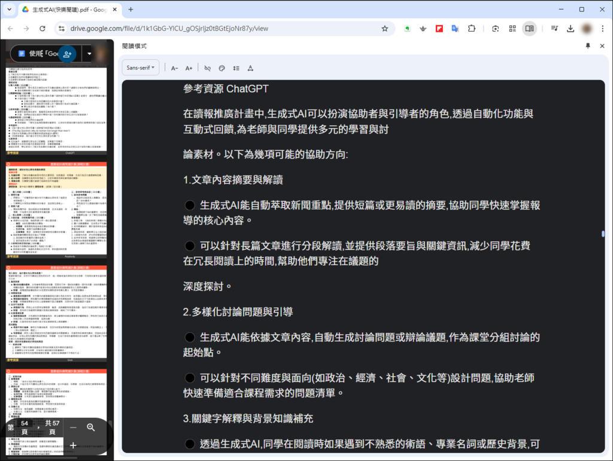Increase reading mode font size
The image size is (613, 461).
pyautogui.click(x=189, y=68)
